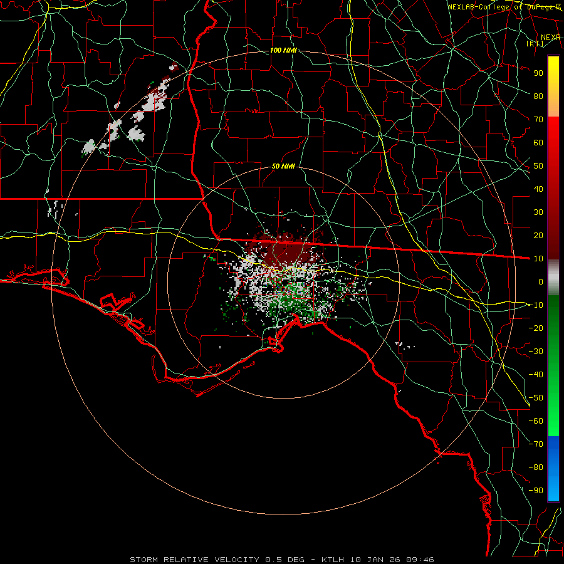Click the "-30" value on the velocity scale
The width and height of the screenshot is (564, 564).
536,352
